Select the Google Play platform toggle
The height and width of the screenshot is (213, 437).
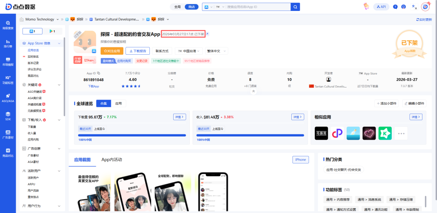coord(52,31)
